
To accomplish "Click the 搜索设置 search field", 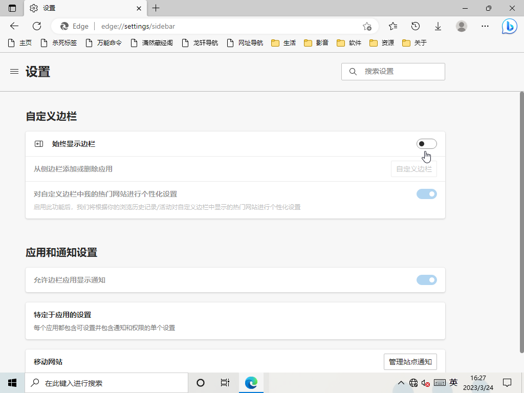I will point(399,72).
